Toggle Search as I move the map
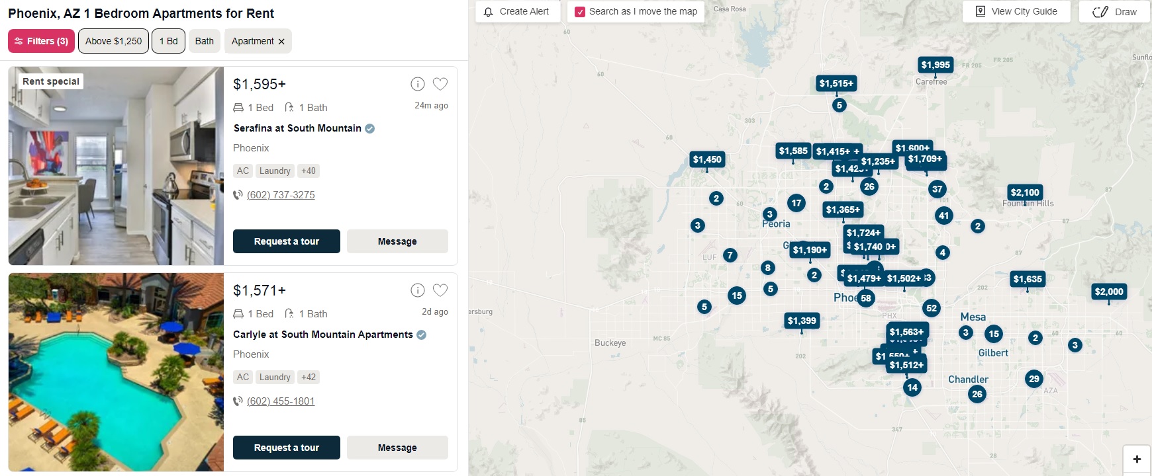The image size is (1152, 476). 580,11
